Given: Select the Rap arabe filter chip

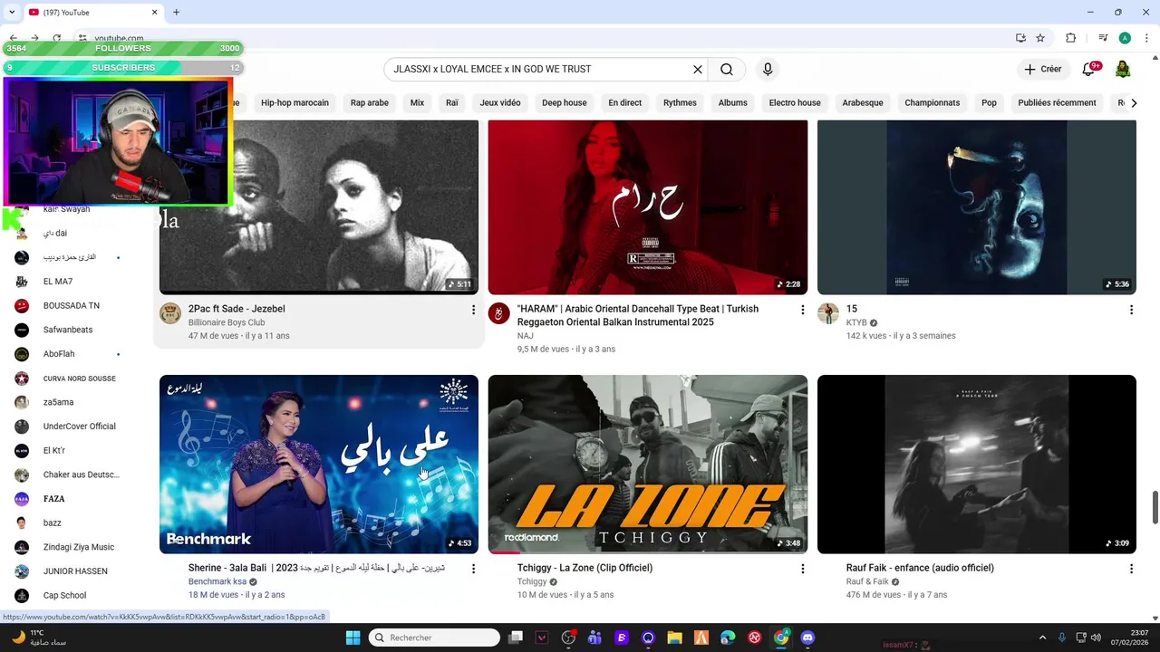Looking at the screenshot, I should point(370,102).
